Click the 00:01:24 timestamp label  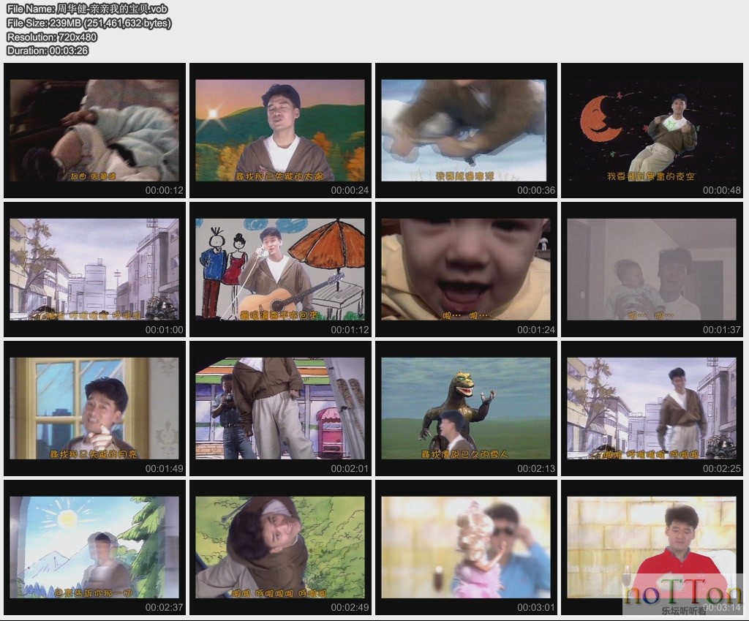pyautogui.click(x=536, y=330)
